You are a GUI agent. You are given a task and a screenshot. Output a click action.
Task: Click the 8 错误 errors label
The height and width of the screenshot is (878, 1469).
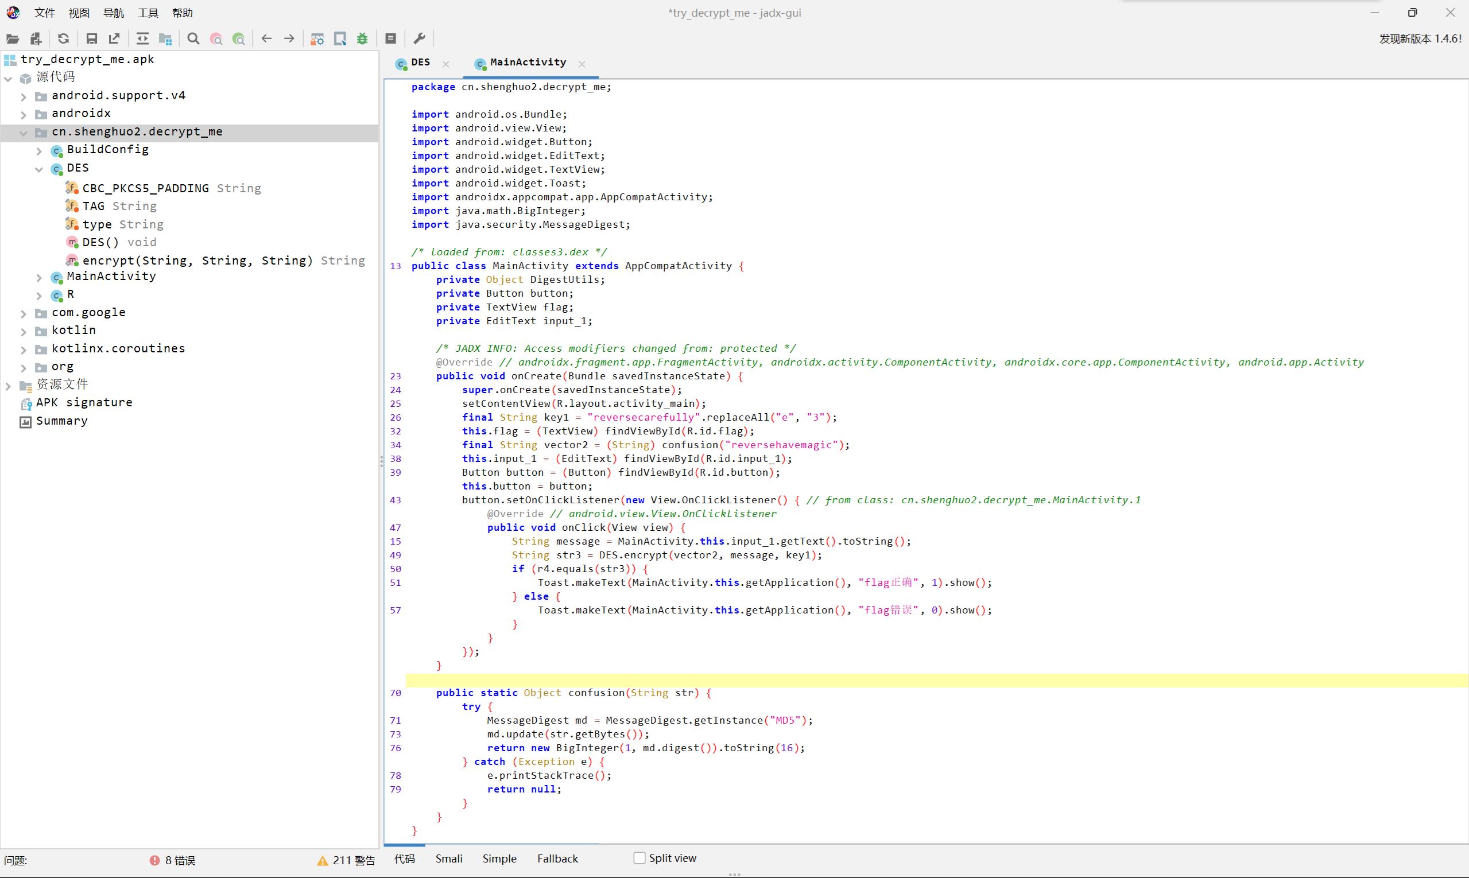tap(180, 860)
